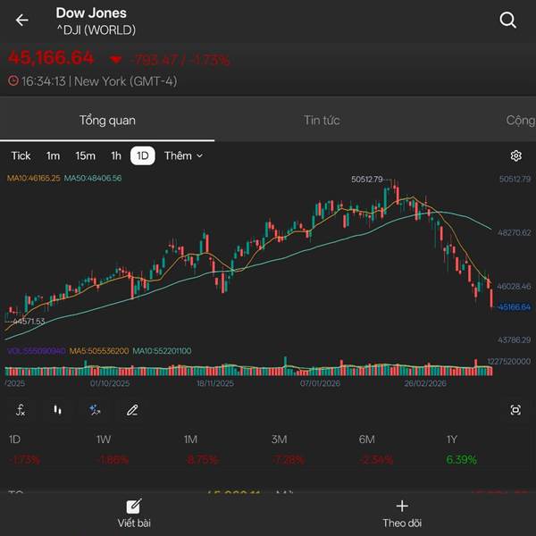Screen dimensions: 536x536
Task: Select 3M performance period
Action: tap(279, 440)
